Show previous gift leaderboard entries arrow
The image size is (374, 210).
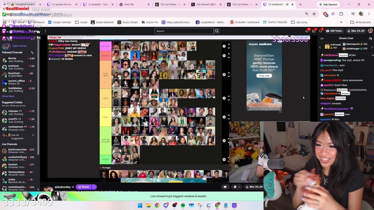point(320,47)
